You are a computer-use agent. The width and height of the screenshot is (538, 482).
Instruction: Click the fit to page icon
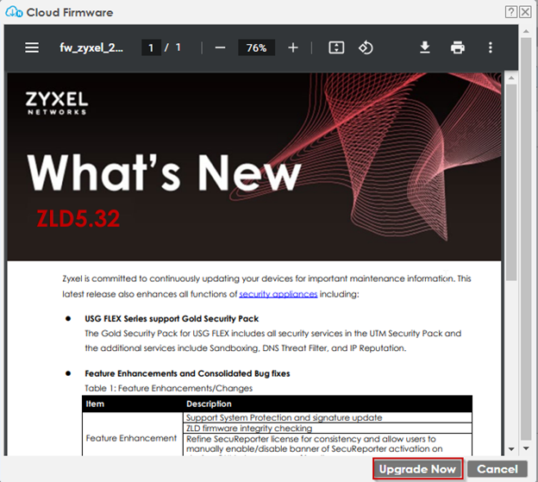(337, 47)
